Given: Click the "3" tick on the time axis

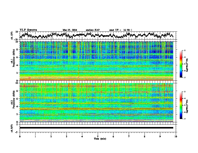Looking at the screenshot, I should coord(66,136).
